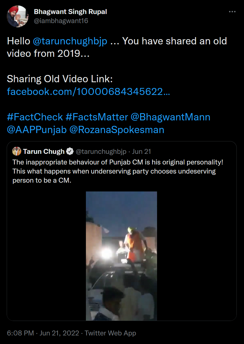Click Tarun Chugh's small avatar in quoted tweet
244x344 pixels.
click(x=17, y=151)
